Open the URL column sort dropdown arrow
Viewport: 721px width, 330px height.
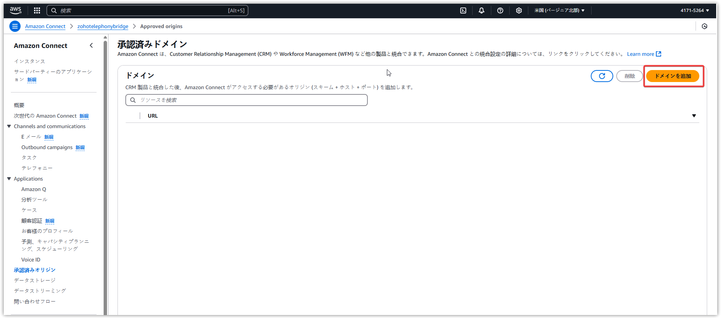click(x=694, y=116)
